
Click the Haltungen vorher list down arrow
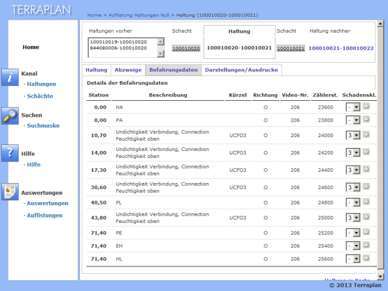pos(161,54)
